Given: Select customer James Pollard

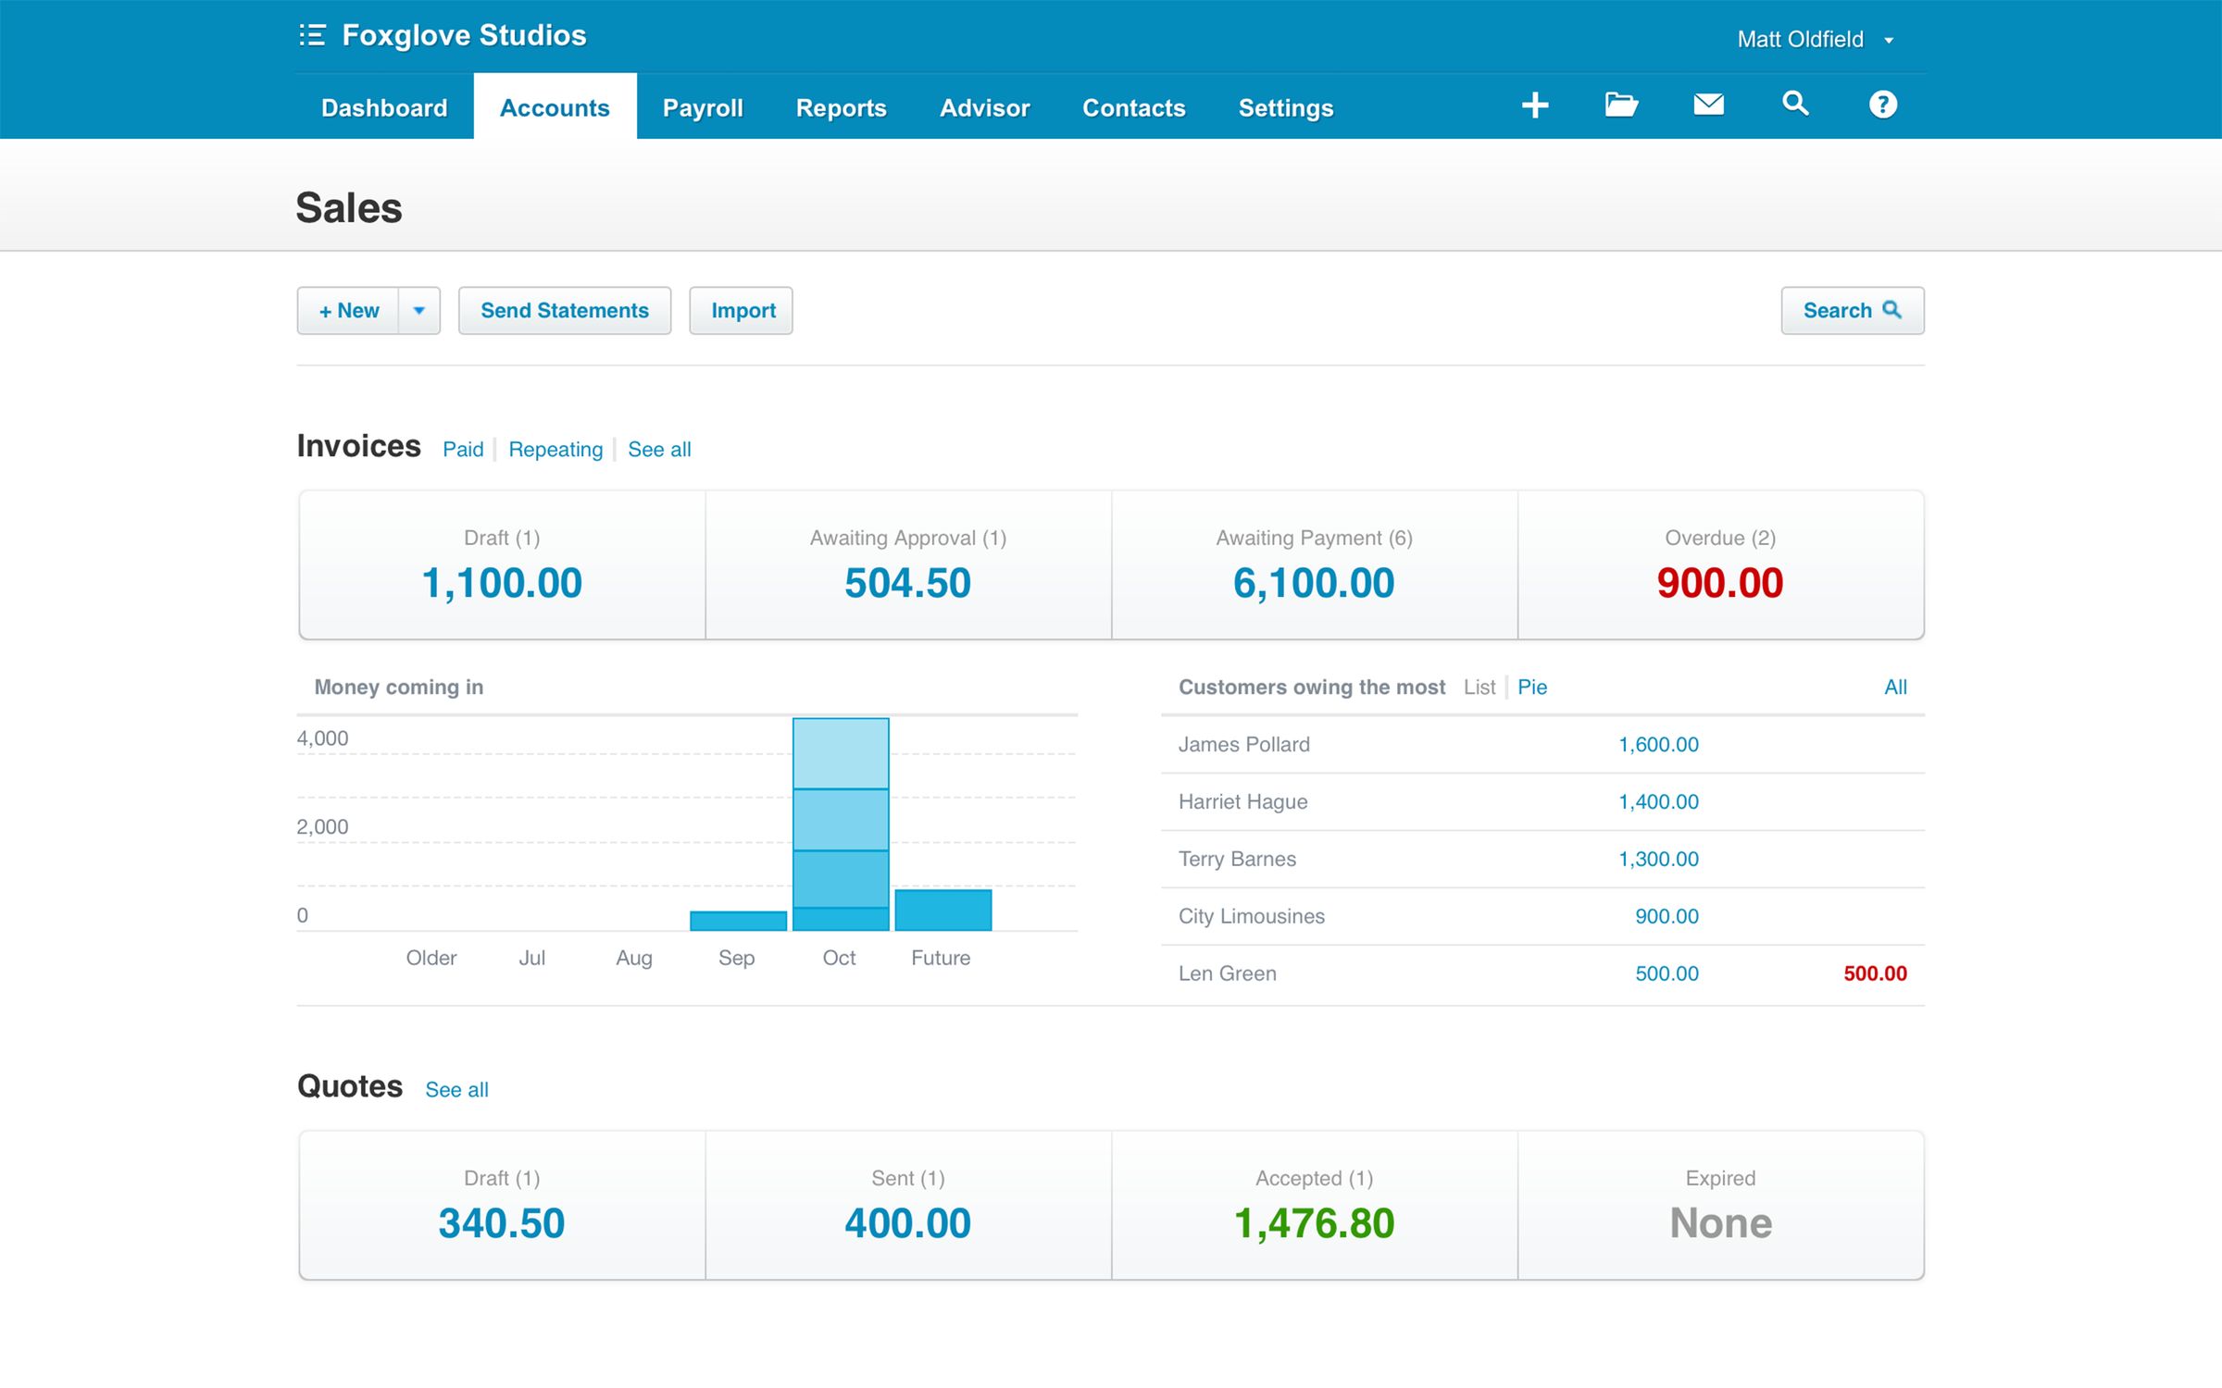Looking at the screenshot, I should (x=1243, y=744).
